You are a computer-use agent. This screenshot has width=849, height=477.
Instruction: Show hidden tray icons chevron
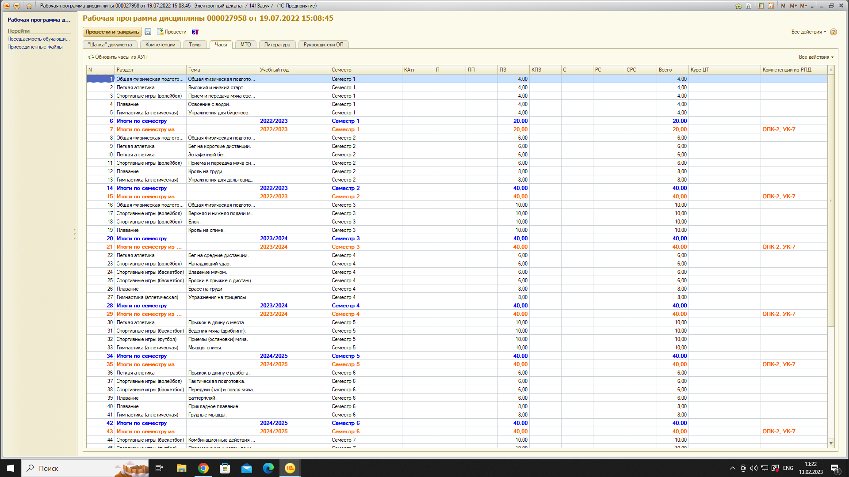point(733,468)
